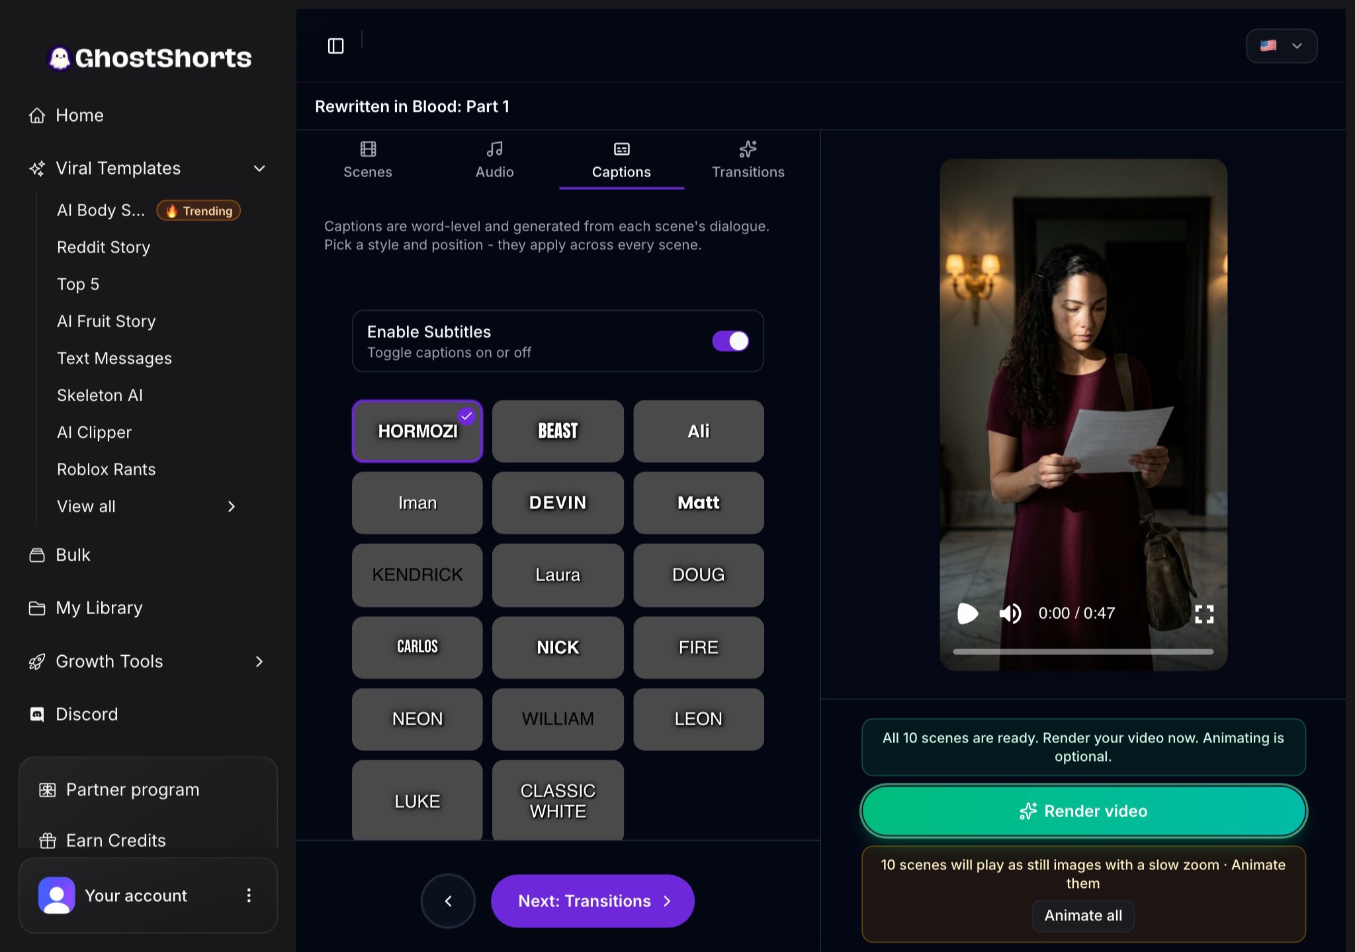Click the Render video button
This screenshot has height=952, width=1355.
tap(1083, 811)
